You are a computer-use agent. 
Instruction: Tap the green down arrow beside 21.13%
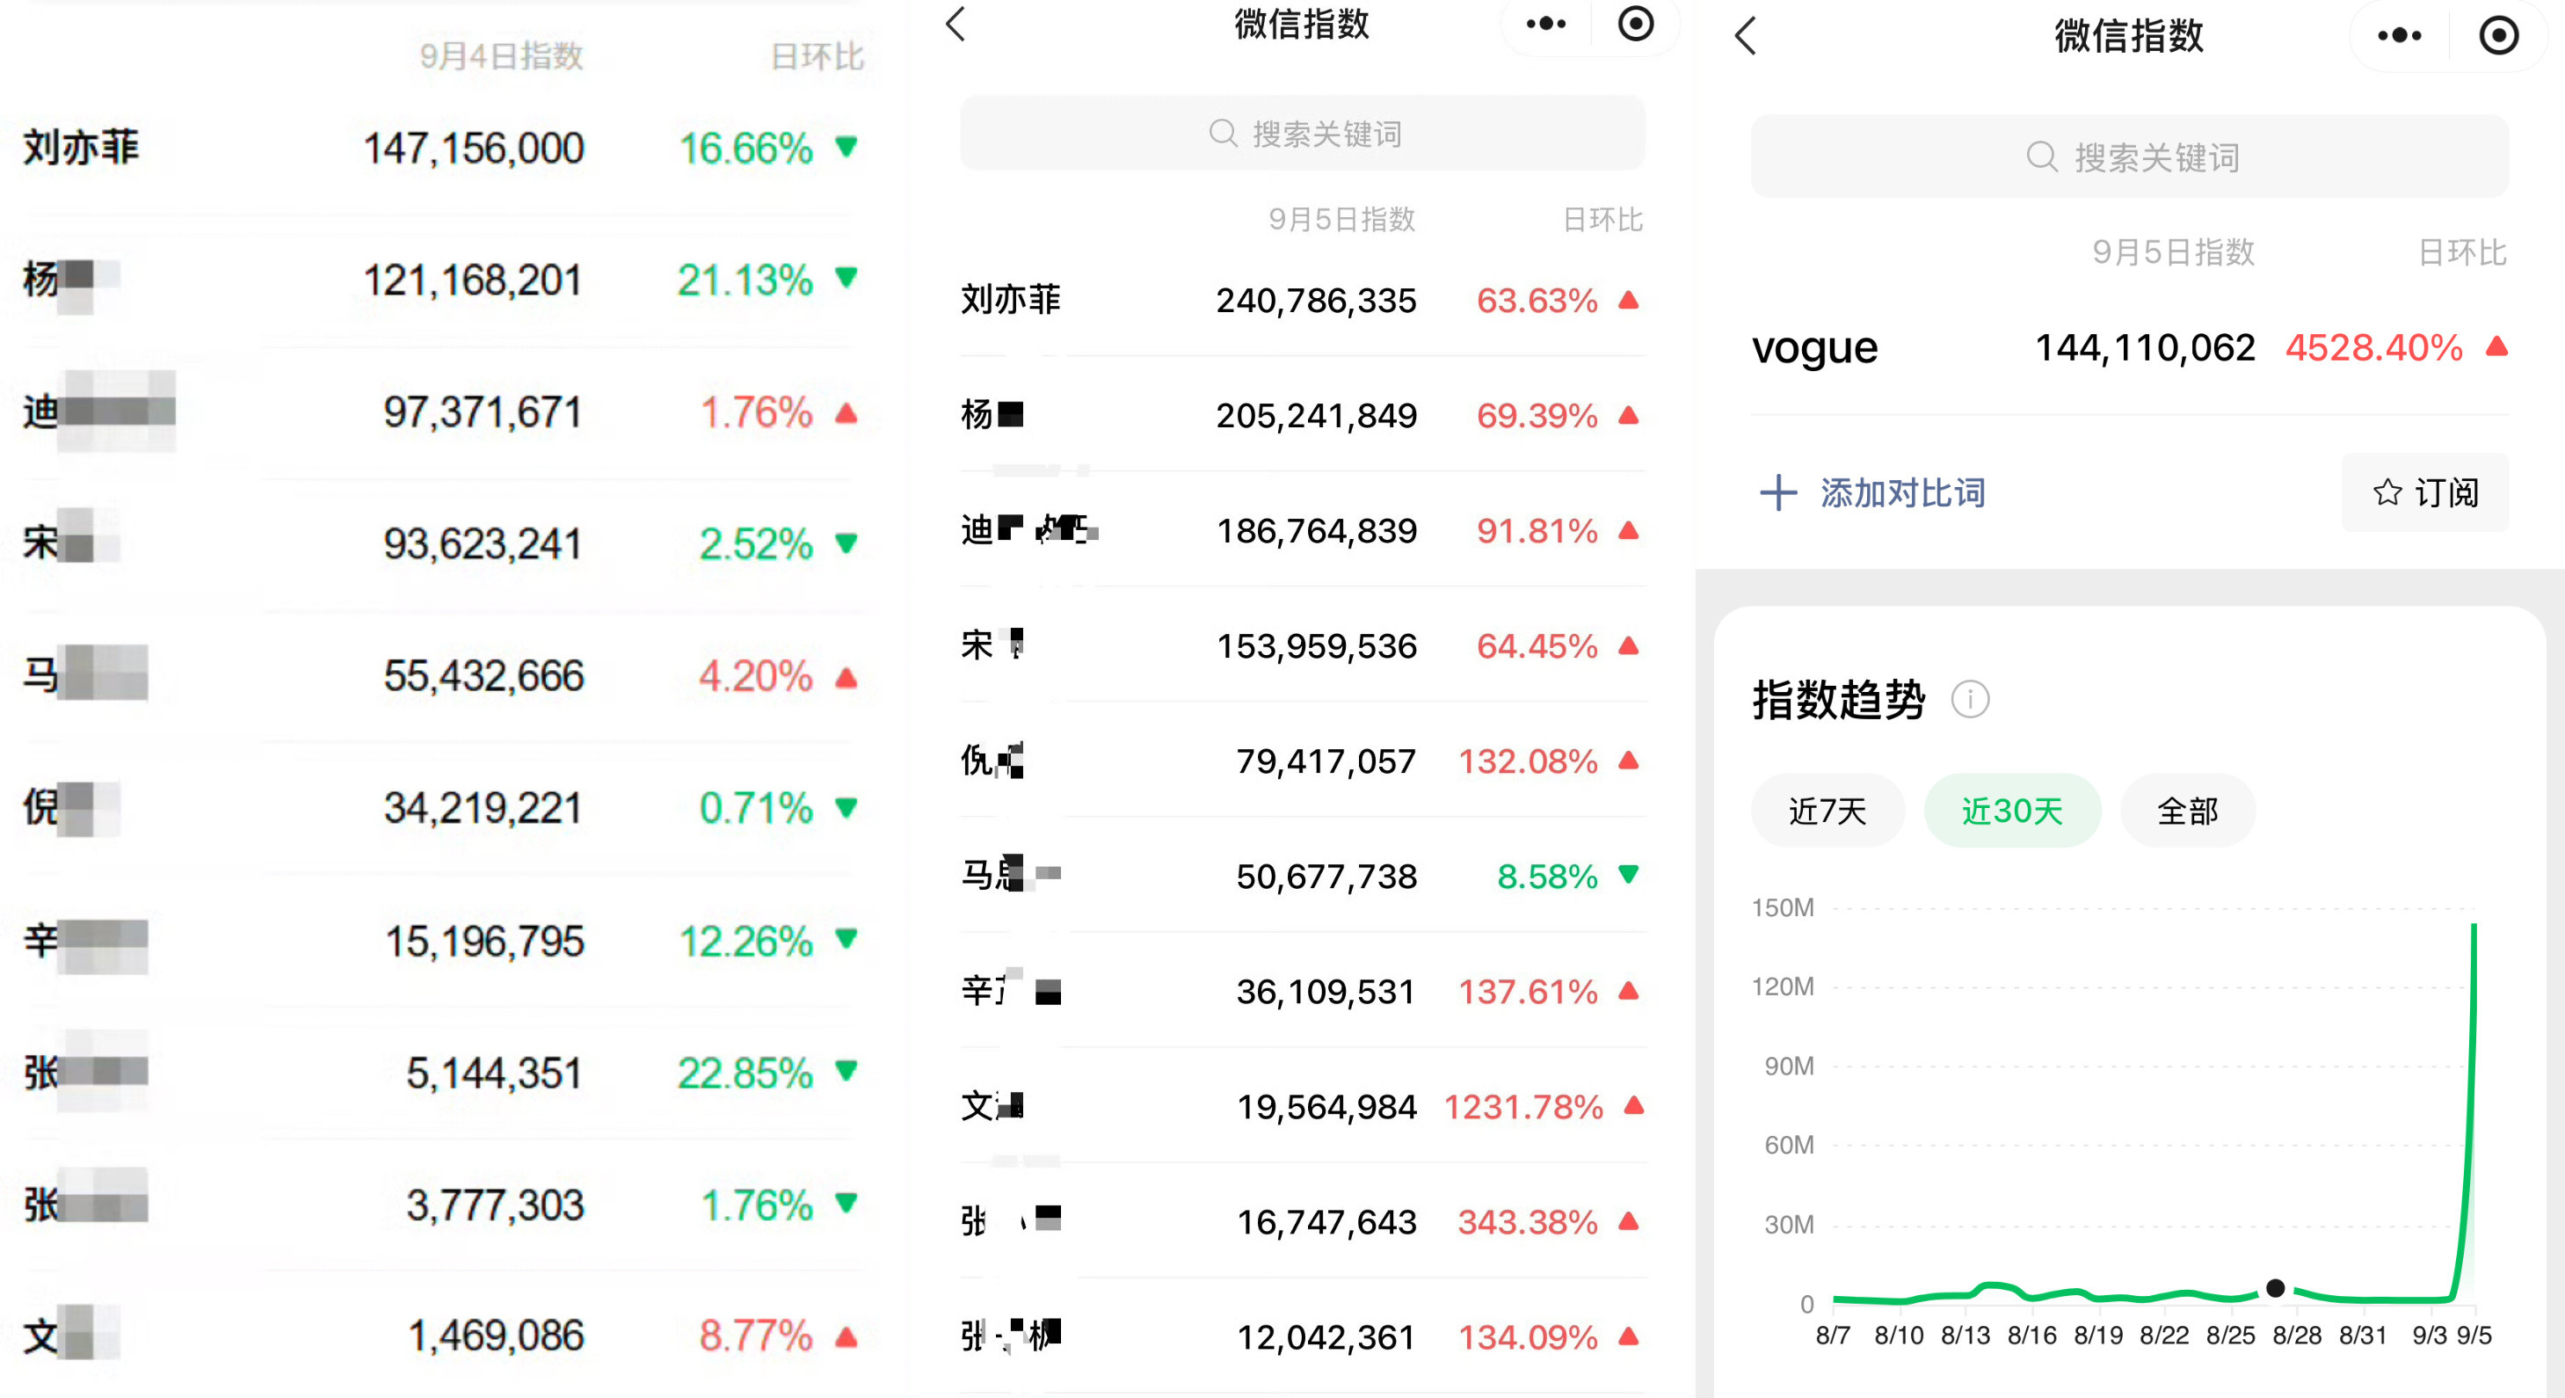point(847,278)
